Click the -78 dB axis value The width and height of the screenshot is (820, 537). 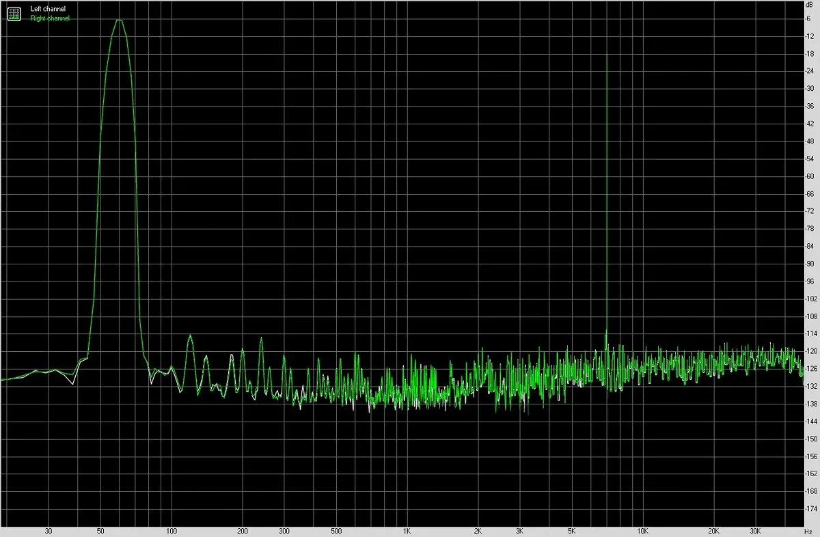coord(810,229)
